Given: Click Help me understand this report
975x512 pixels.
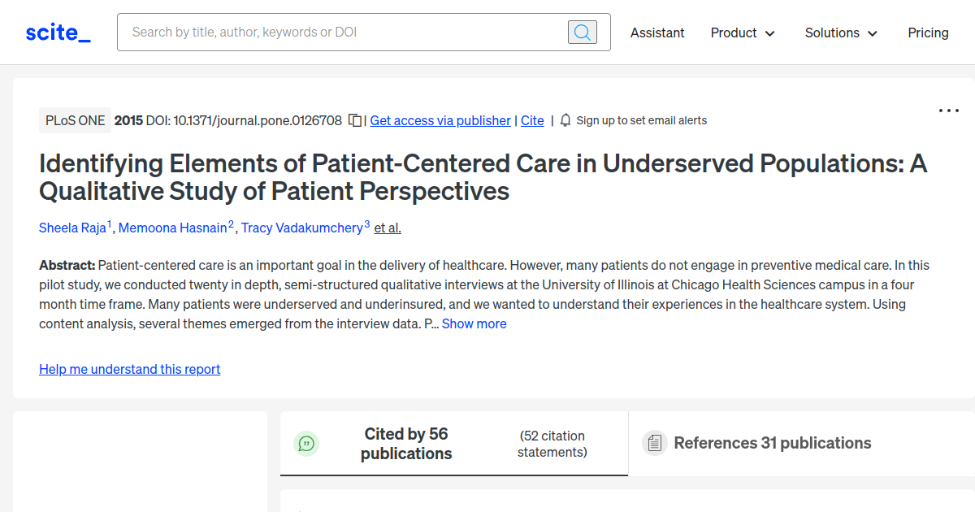Looking at the screenshot, I should (x=129, y=369).
